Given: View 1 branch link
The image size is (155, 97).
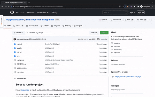Looking at the screenshot, I should click(31, 33).
